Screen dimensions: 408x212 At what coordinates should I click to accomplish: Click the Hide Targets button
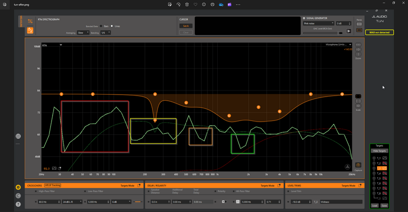point(379,151)
